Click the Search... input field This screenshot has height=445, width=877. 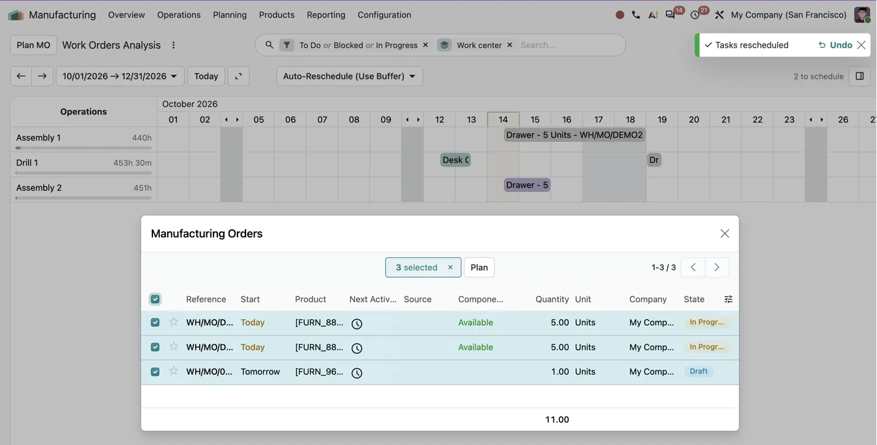569,45
